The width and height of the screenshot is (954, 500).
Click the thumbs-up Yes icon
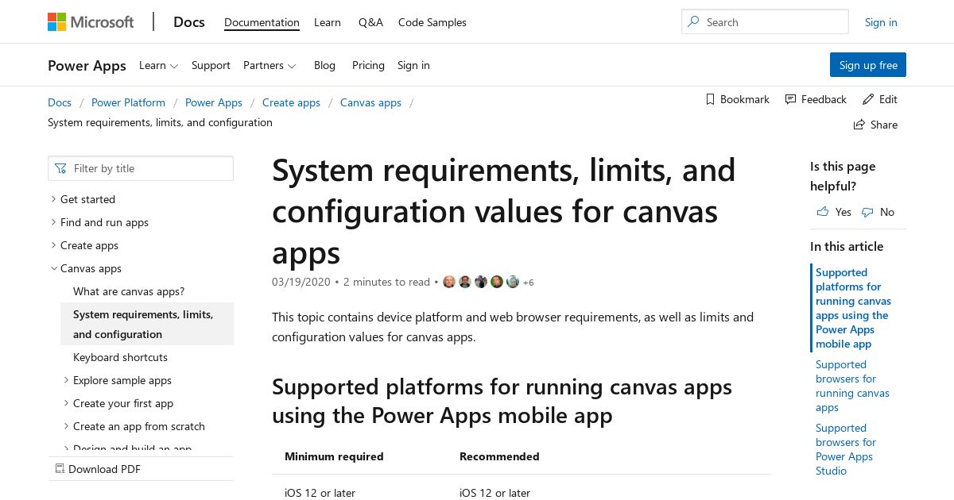[823, 212]
